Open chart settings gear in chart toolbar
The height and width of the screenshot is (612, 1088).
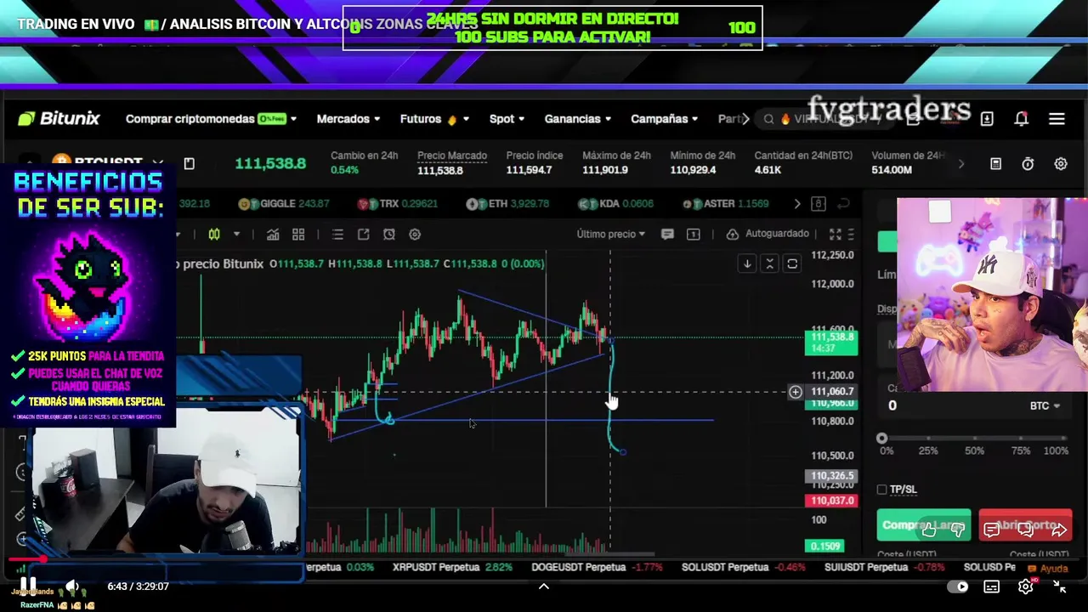(415, 234)
